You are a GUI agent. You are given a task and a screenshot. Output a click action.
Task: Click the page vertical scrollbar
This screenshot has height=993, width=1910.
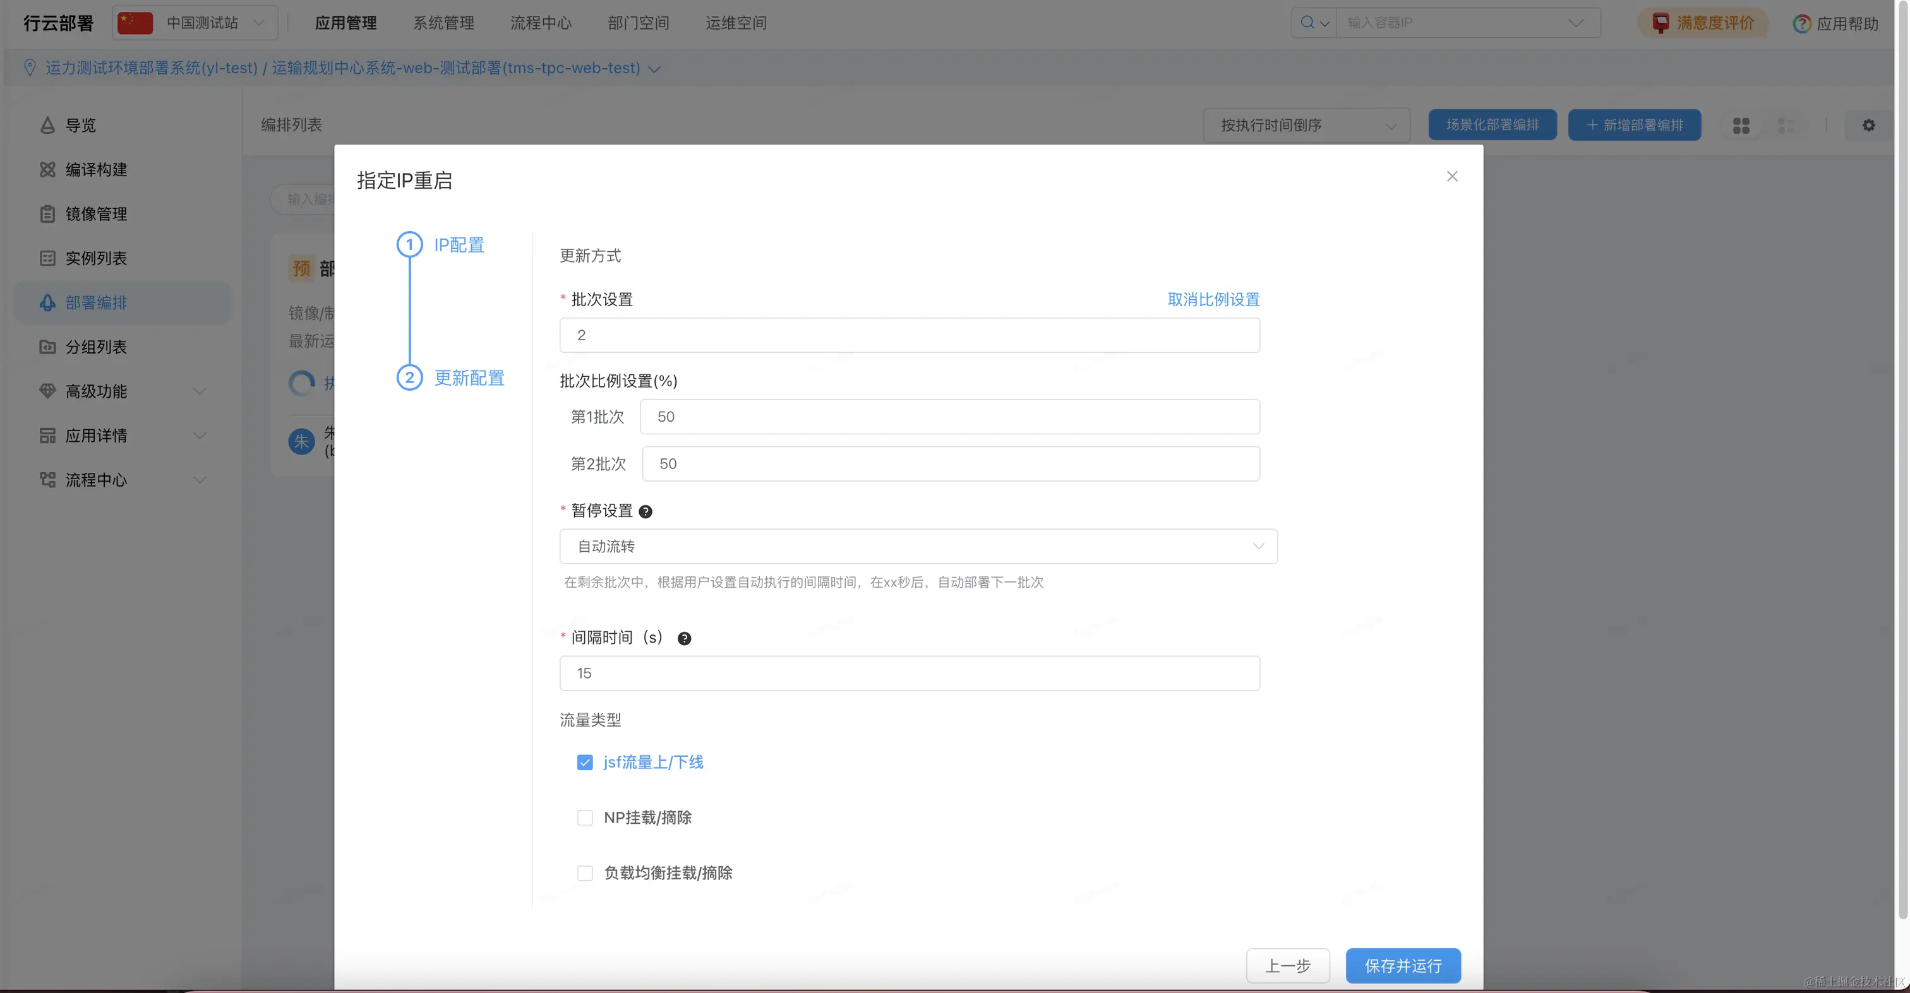tap(1902, 460)
